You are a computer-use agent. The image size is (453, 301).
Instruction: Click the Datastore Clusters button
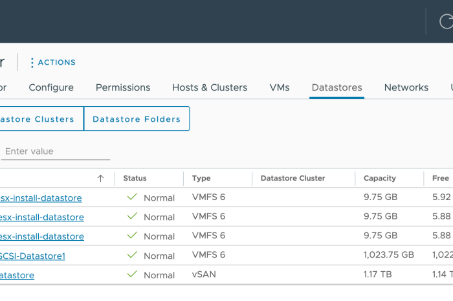tap(39, 119)
